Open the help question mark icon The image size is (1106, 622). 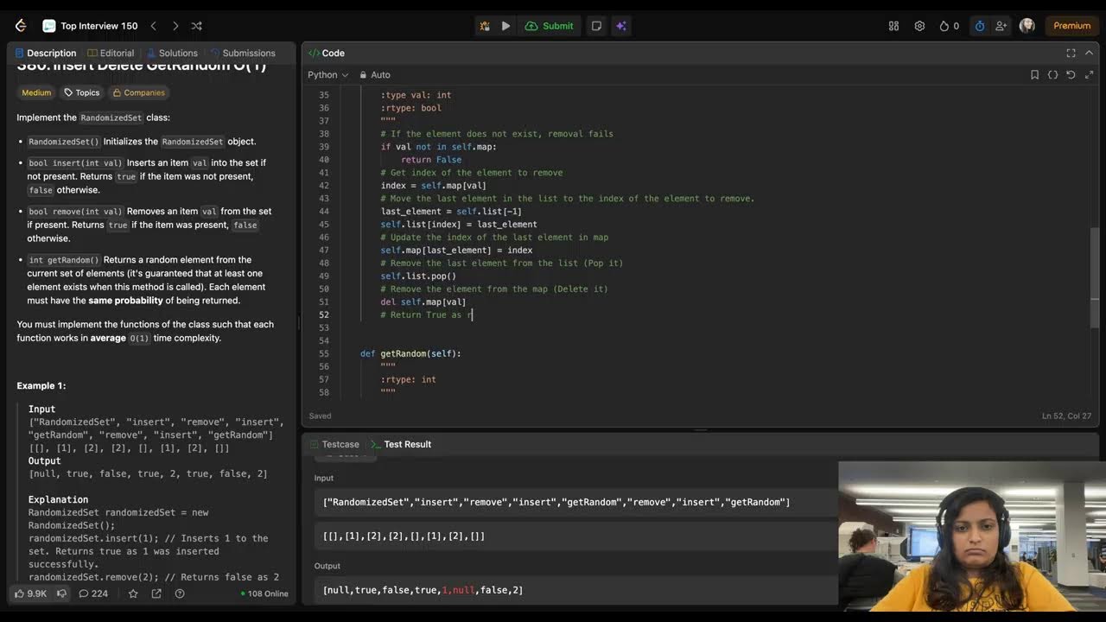click(x=180, y=593)
